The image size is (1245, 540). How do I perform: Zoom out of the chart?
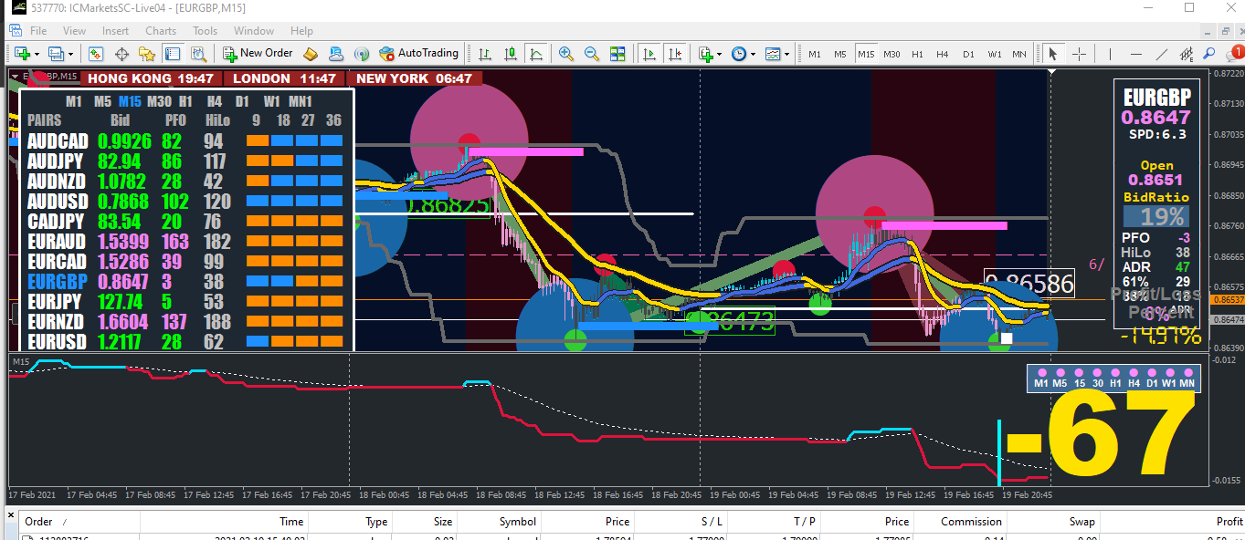click(592, 54)
